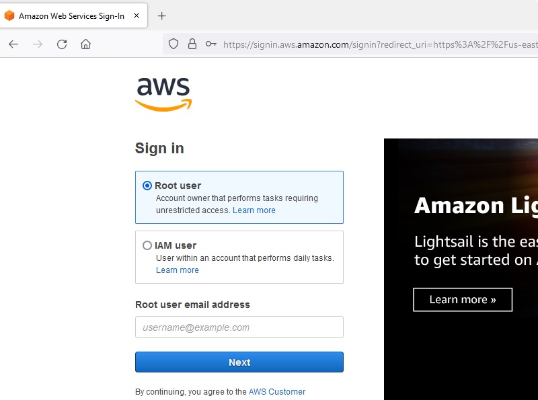
Task: Click the address bar URL
Action: (377, 44)
